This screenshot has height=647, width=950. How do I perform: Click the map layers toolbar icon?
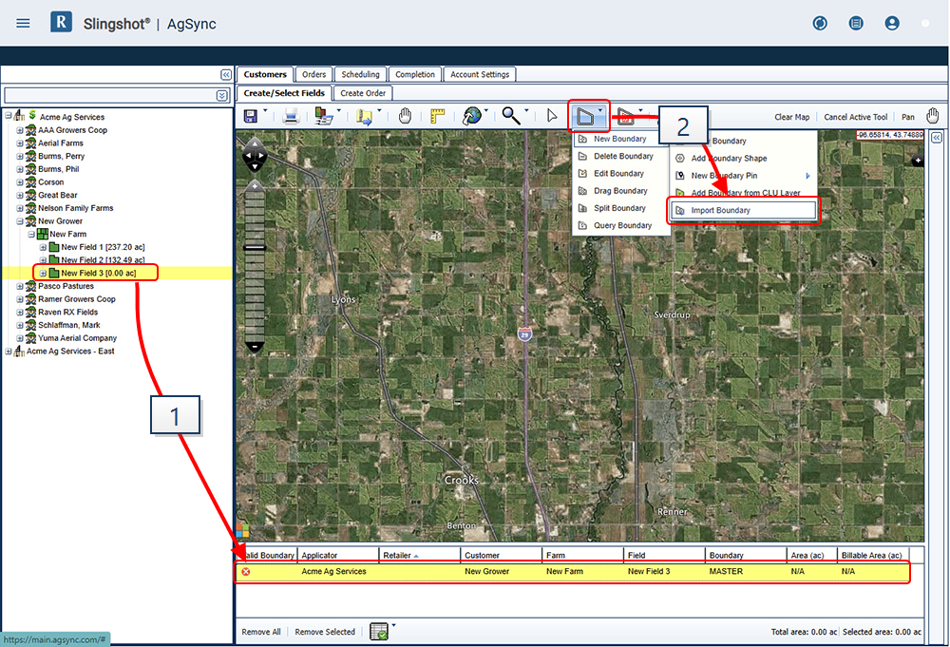[324, 116]
